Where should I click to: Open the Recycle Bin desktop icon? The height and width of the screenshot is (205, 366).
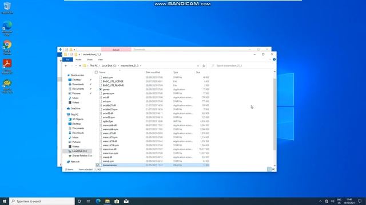7,7
